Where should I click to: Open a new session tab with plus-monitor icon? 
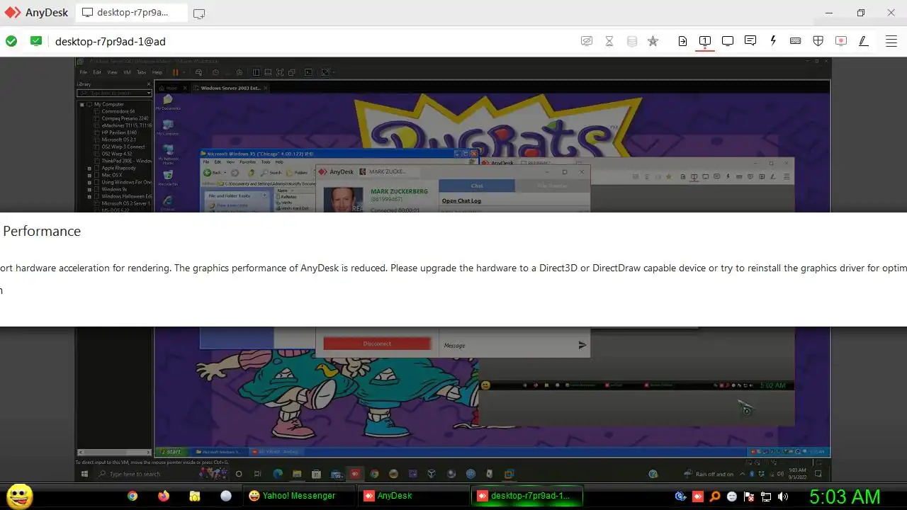tap(199, 13)
